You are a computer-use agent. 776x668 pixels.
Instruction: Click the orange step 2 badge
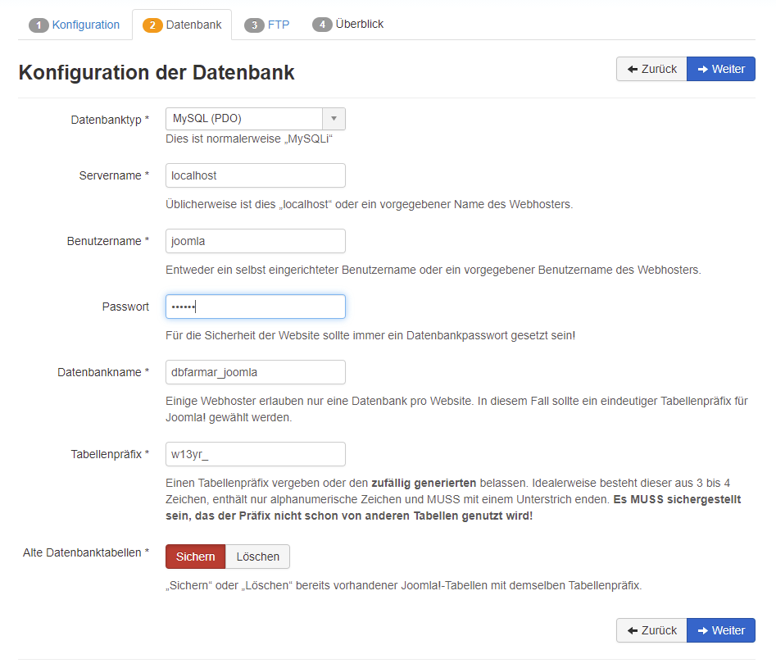(152, 25)
